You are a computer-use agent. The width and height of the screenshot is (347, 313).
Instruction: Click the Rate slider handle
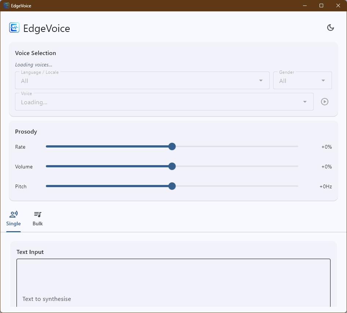172,146
